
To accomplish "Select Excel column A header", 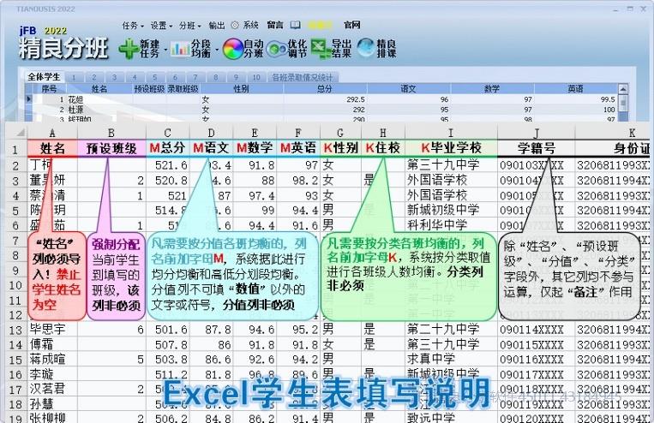I will point(52,133).
